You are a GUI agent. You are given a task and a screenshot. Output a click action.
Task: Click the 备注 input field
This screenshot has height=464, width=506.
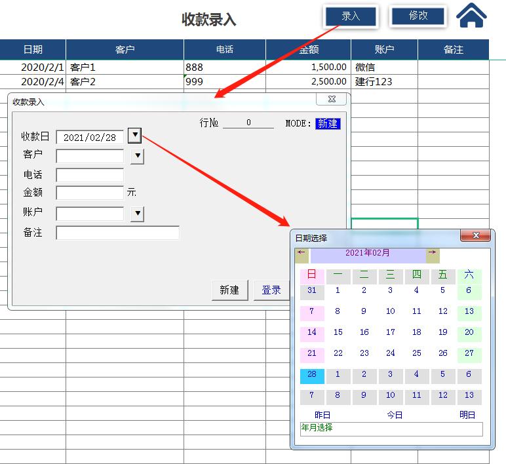[x=118, y=233]
